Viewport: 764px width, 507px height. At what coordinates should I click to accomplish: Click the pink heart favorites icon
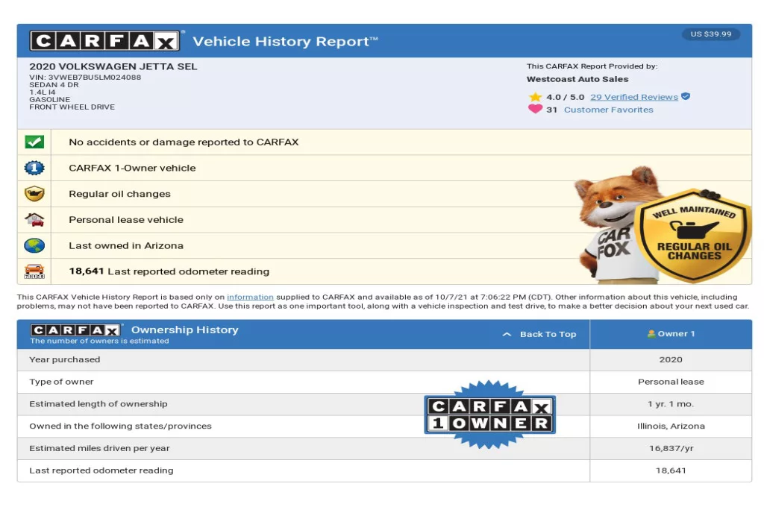(535, 110)
